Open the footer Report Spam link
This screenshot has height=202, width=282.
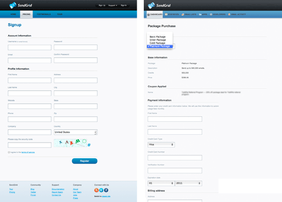[57, 192]
